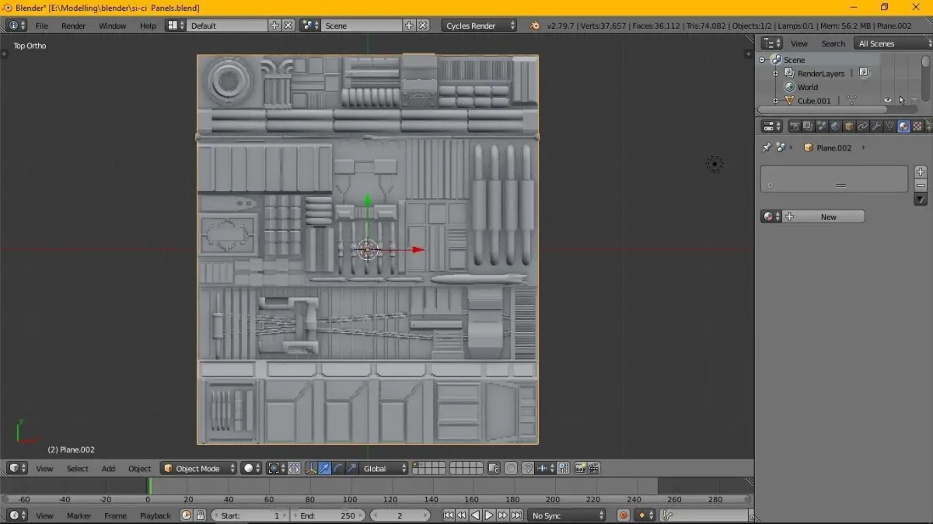Click the info editor type icon top-left
The width and height of the screenshot is (933, 524).
pos(16,26)
